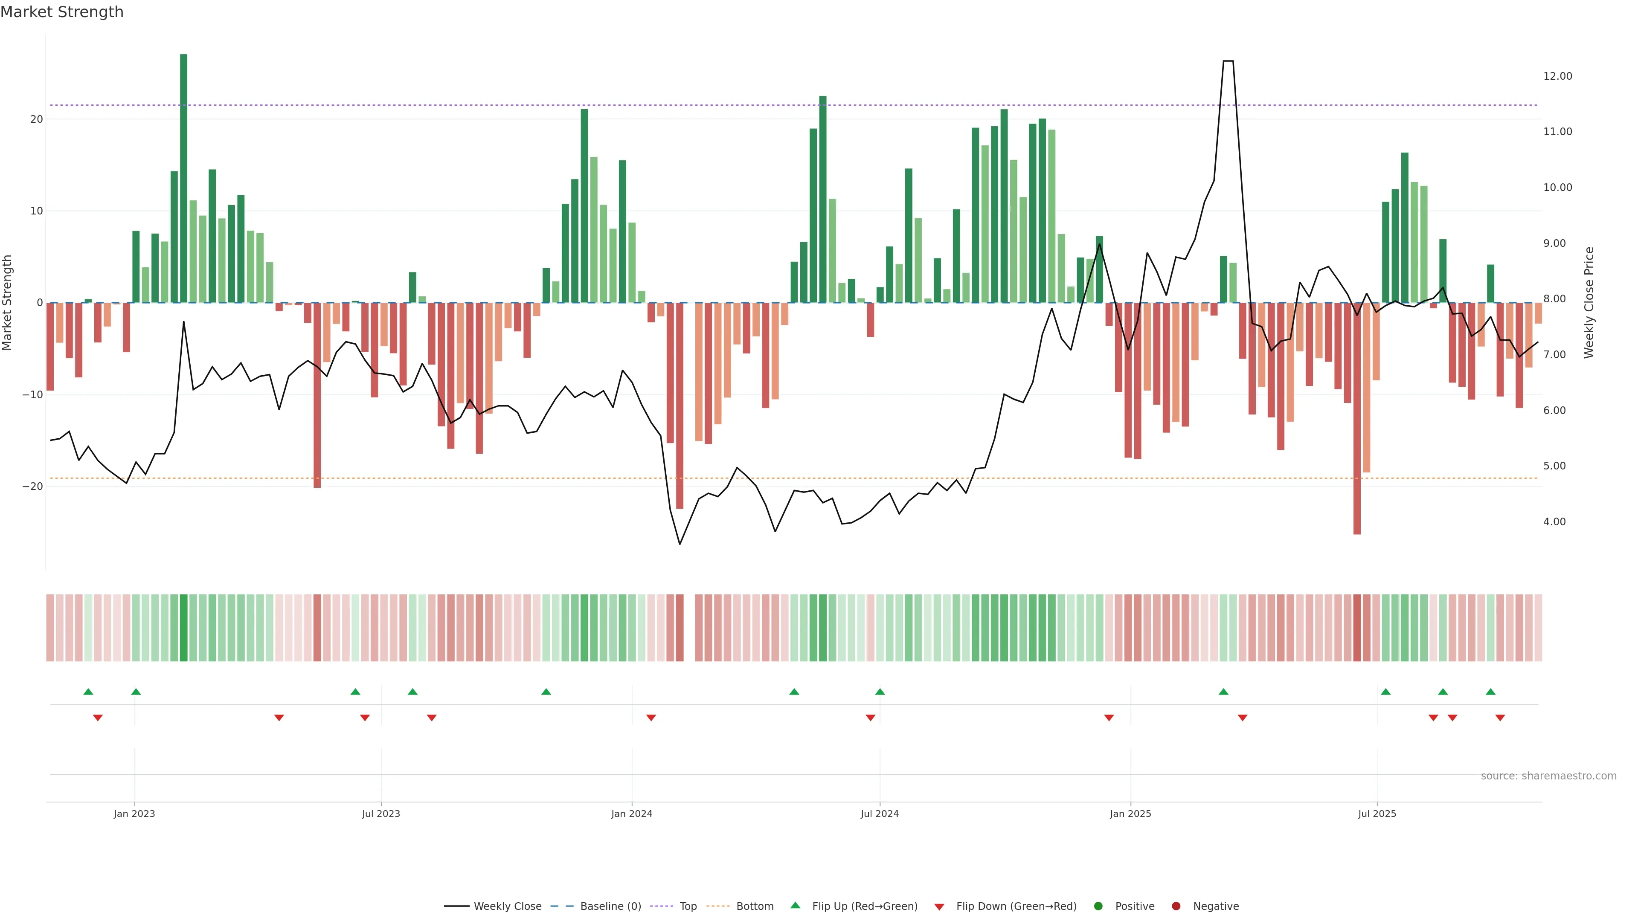Click the Positive green circle legend icon
Image resolution: width=1638 pixels, height=921 pixels.
(x=1098, y=907)
